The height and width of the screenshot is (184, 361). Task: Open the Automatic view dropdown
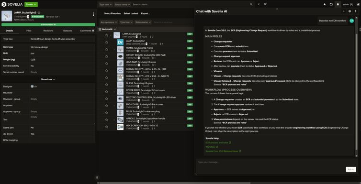107,29
